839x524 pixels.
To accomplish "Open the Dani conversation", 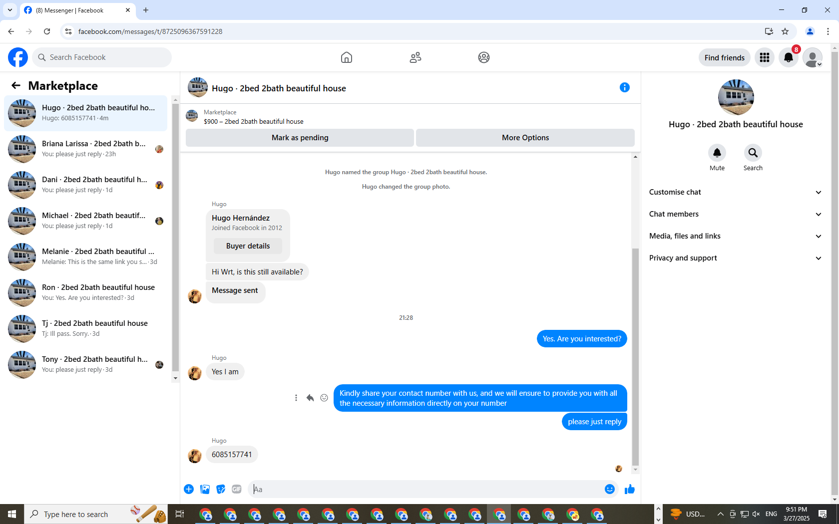I will (x=86, y=185).
